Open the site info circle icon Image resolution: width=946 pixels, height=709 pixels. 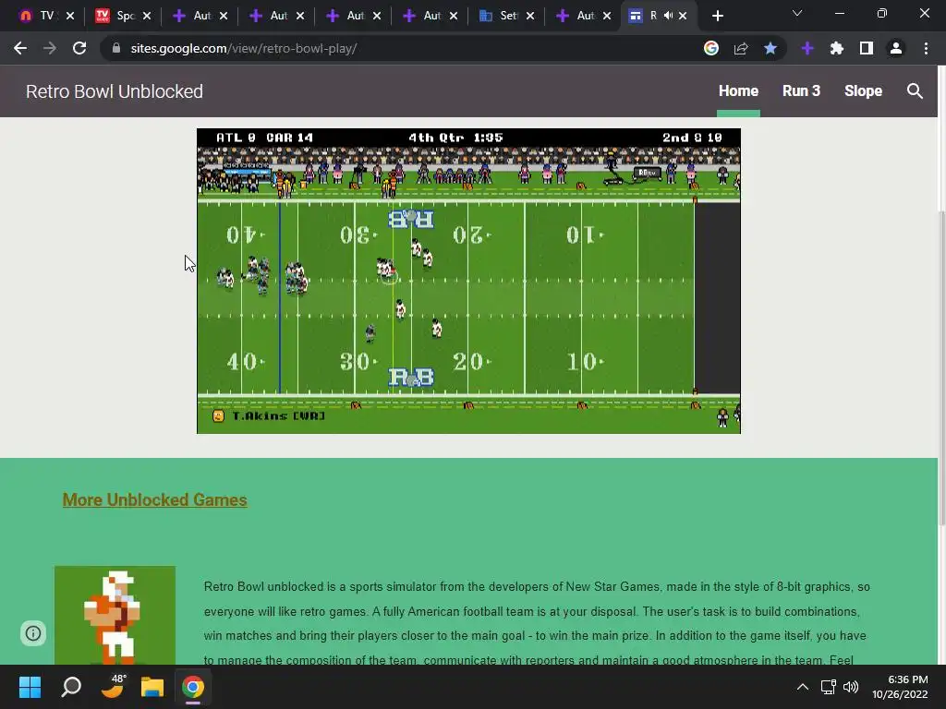point(33,633)
